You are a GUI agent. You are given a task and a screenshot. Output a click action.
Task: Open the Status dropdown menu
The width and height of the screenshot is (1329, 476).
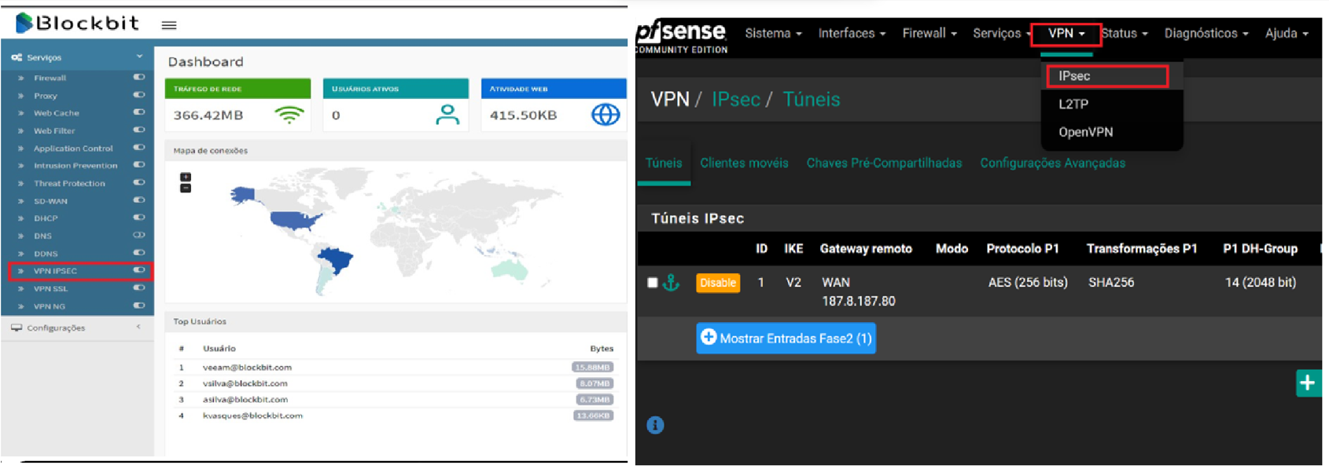coord(1125,33)
